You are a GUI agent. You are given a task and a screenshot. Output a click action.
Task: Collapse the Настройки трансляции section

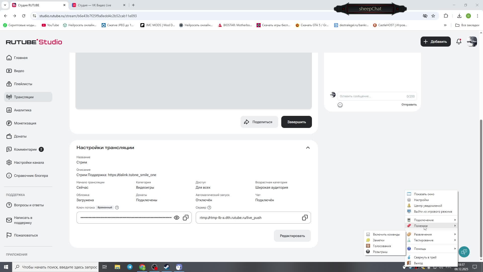point(308,148)
